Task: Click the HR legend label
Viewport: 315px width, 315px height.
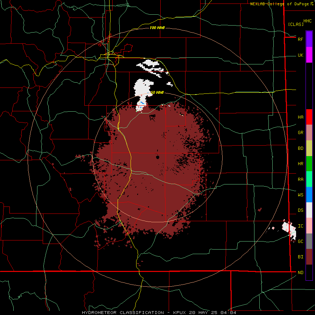Action: [300, 164]
